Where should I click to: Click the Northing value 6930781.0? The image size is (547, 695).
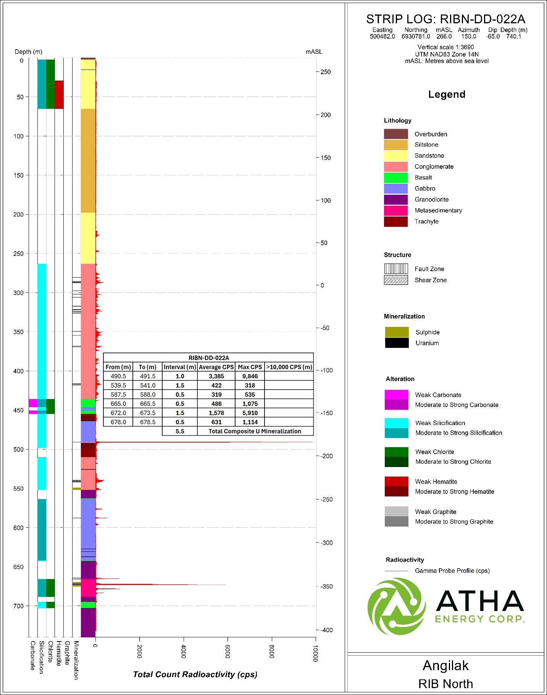coord(416,37)
